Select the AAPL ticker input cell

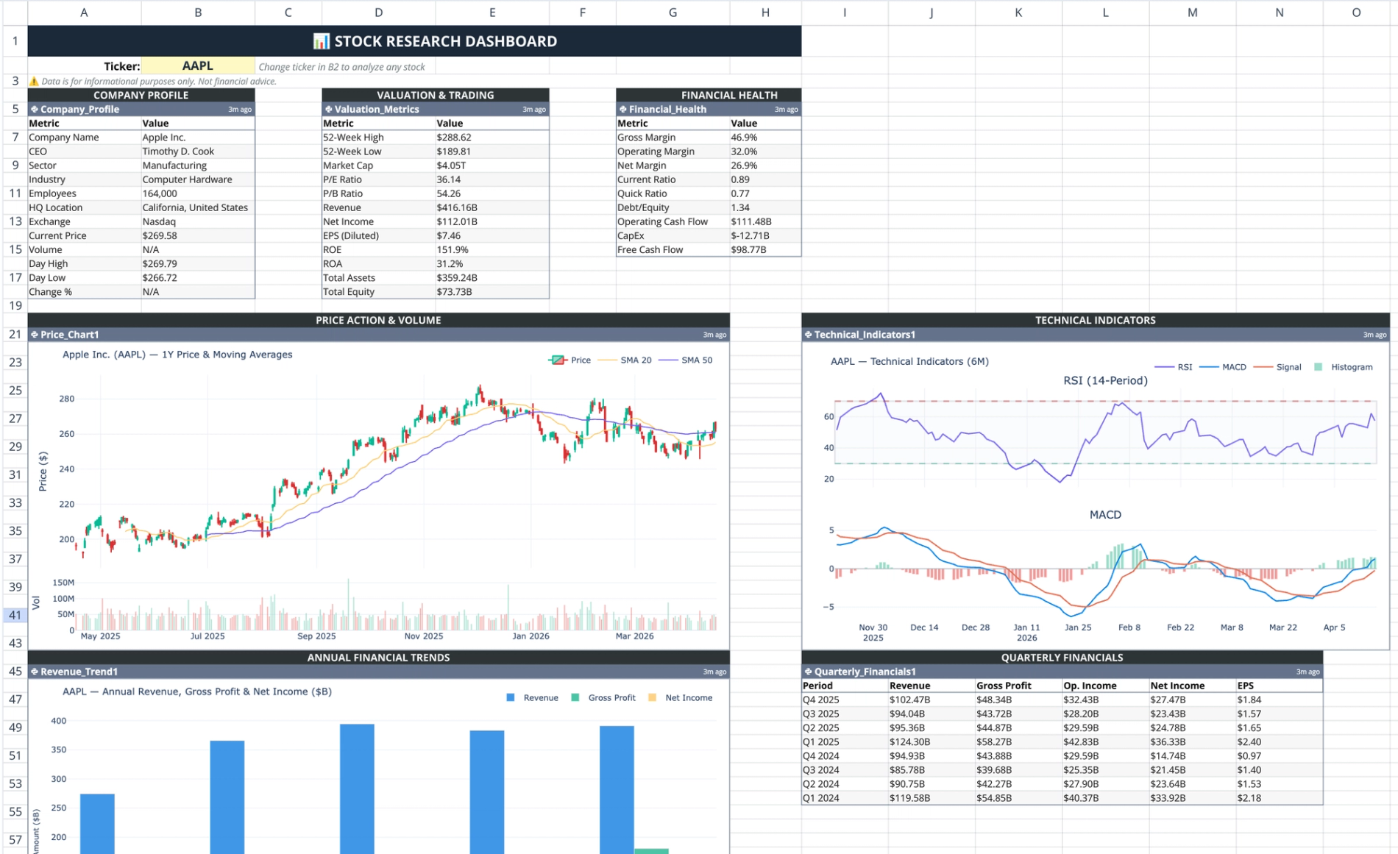(198, 65)
